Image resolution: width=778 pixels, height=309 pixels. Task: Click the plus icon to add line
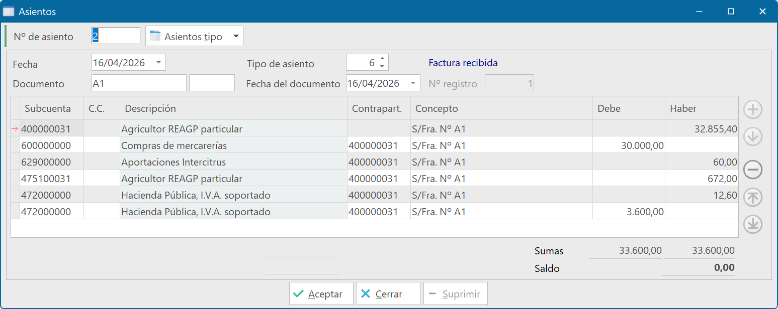[752, 109]
